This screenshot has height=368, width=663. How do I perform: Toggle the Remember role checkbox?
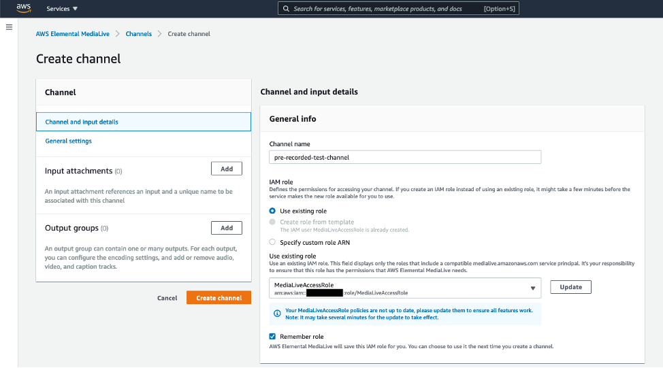coord(272,336)
